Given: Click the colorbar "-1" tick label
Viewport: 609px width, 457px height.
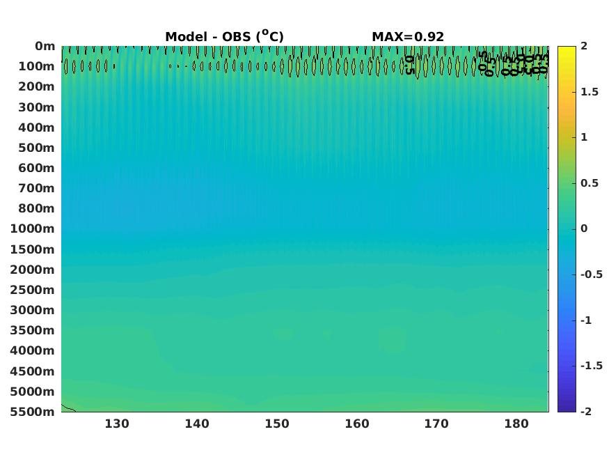Looking at the screenshot, I should pos(586,320).
